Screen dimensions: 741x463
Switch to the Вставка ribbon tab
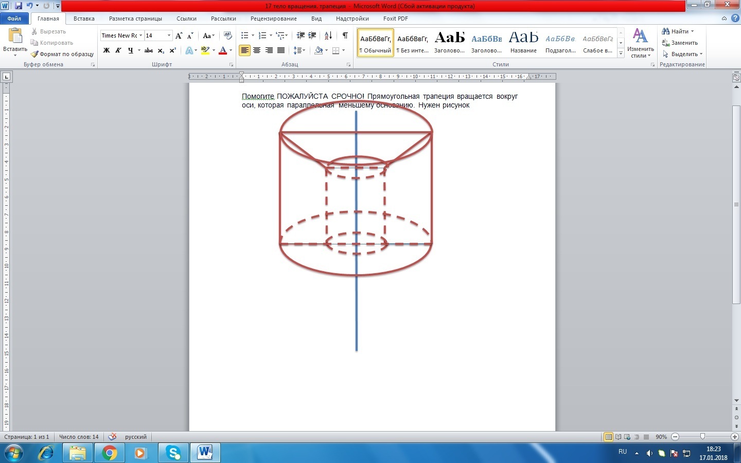tap(84, 19)
